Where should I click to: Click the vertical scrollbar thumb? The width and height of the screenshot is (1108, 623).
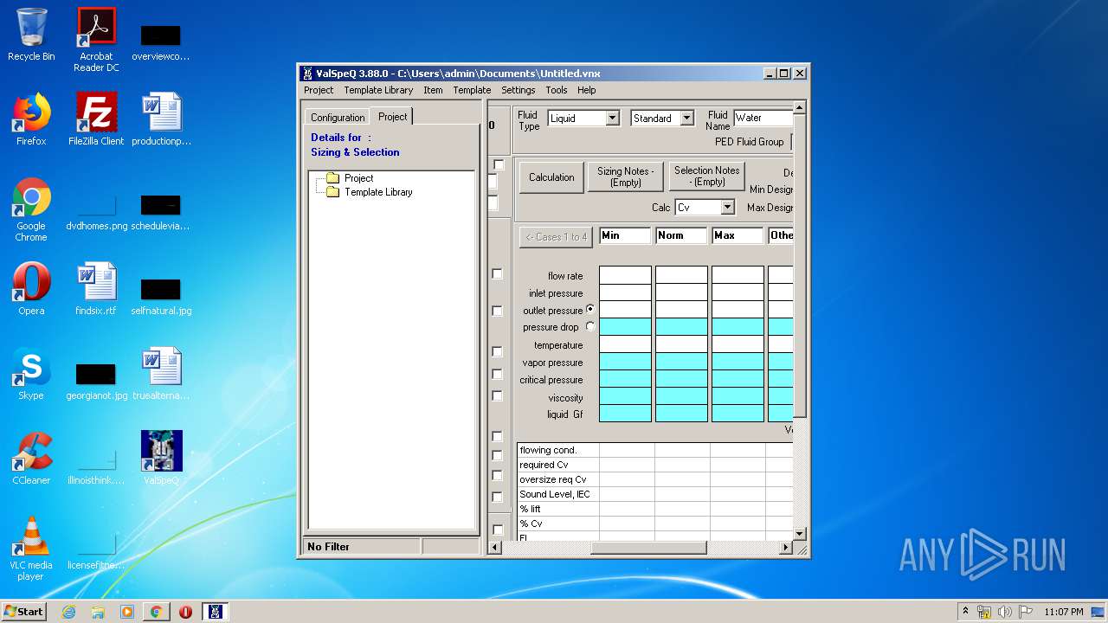point(800,265)
